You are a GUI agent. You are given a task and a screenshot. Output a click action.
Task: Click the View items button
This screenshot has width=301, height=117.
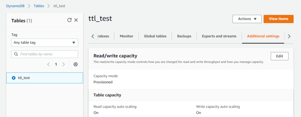tap(279, 19)
